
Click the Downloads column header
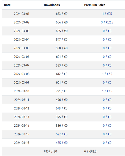tap(52, 5)
